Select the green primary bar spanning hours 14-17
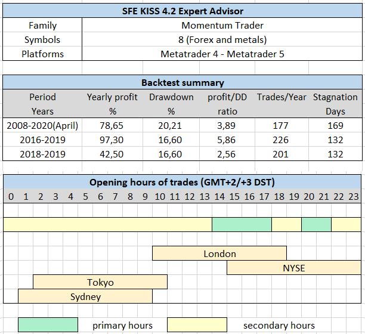 click(x=242, y=225)
